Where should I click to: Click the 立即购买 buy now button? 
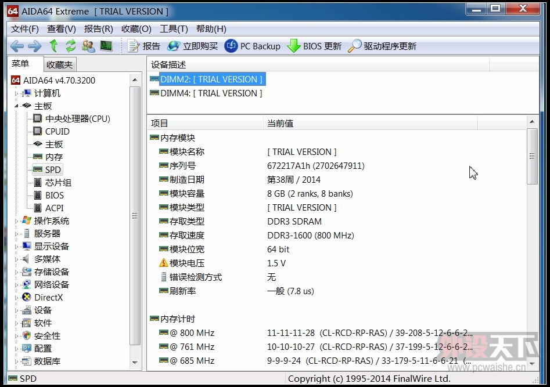click(193, 46)
